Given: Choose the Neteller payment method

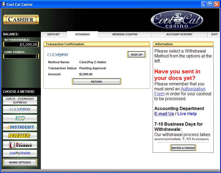Looking at the screenshot, I should (x=20, y=136).
